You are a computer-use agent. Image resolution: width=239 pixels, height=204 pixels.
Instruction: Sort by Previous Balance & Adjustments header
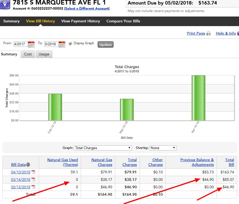[x=197, y=162]
